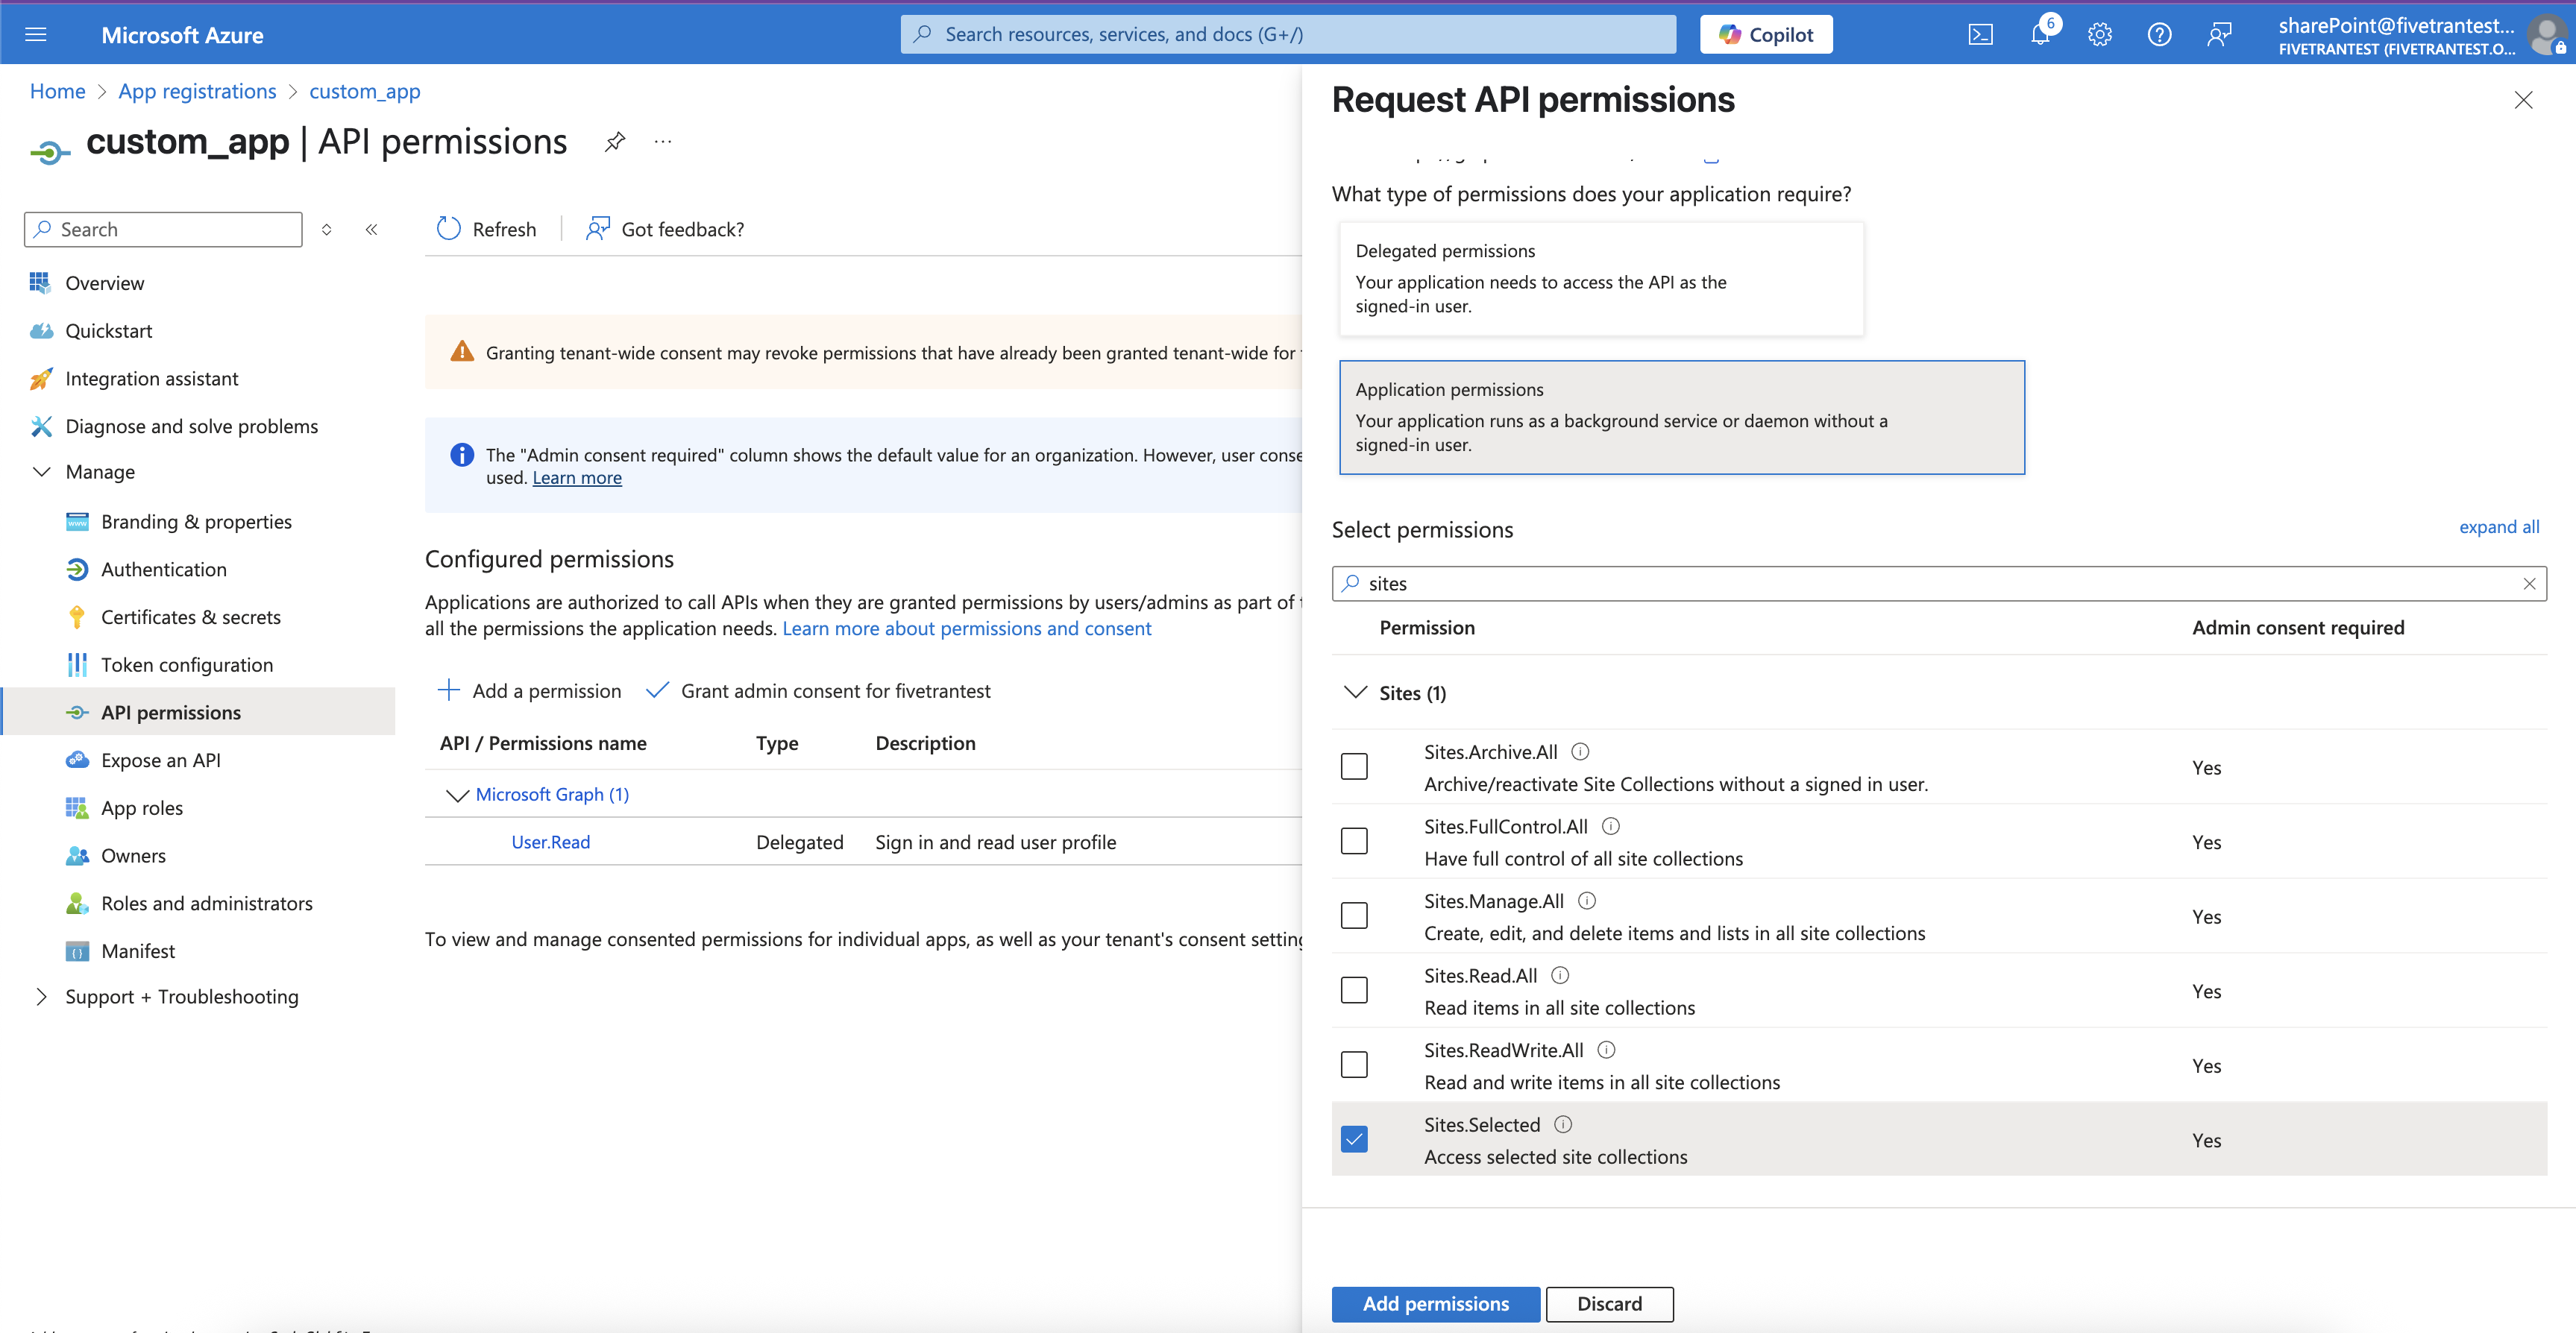Image resolution: width=2576 pixels, height=1333 pixels.
Task: Open the ellipsis more options menu
Action: 663,142
